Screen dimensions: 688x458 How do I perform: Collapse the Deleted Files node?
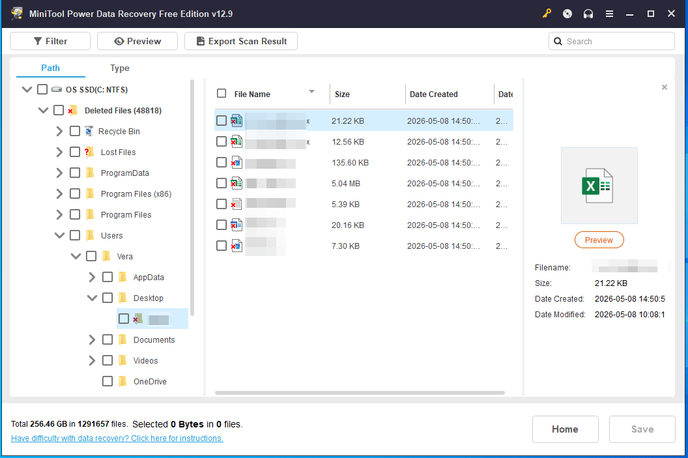pos(43,110)
